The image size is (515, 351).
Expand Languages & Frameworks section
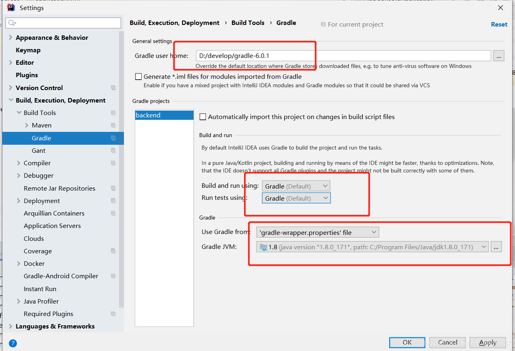click(x=10, y=326)
